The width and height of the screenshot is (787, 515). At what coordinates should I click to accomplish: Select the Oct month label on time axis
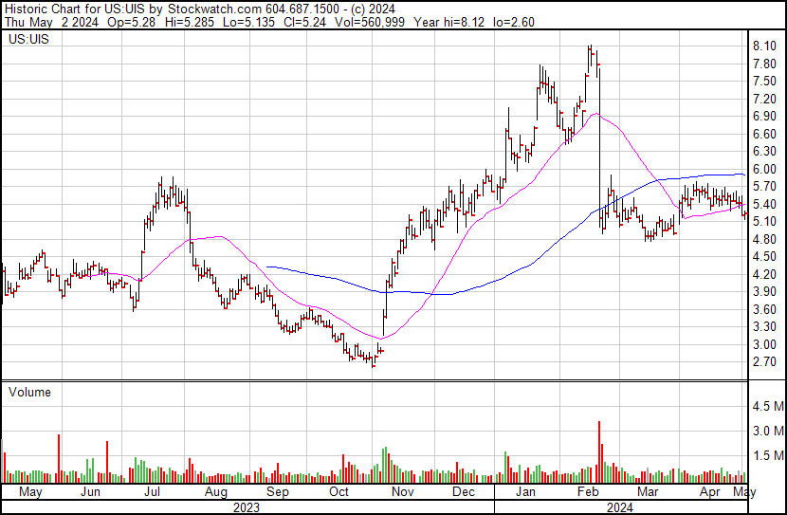pos(339,493)
